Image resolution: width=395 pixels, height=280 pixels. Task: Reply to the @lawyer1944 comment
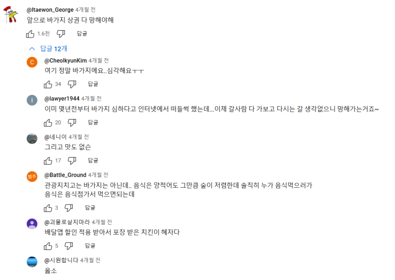point(93,122)
